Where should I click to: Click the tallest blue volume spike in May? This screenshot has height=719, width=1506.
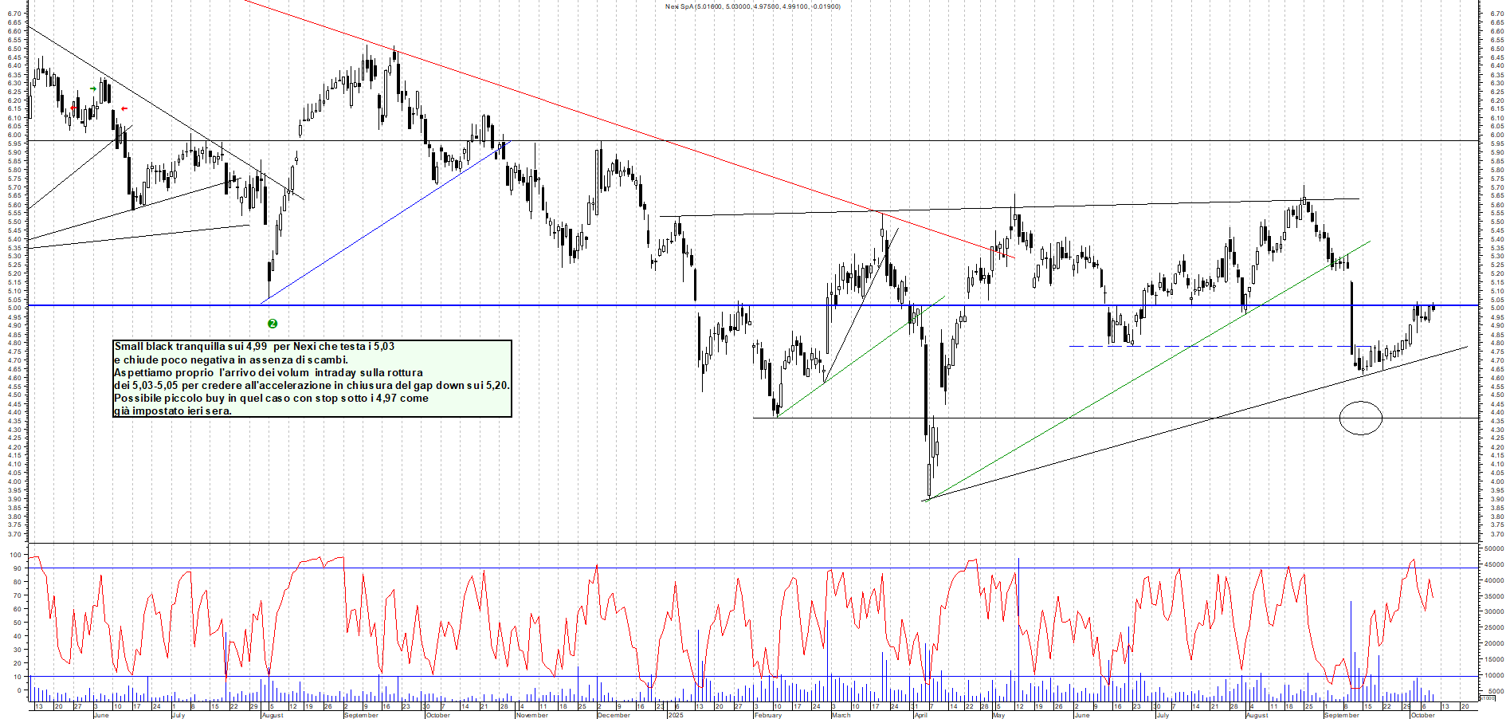click(x=1018, y=622)
